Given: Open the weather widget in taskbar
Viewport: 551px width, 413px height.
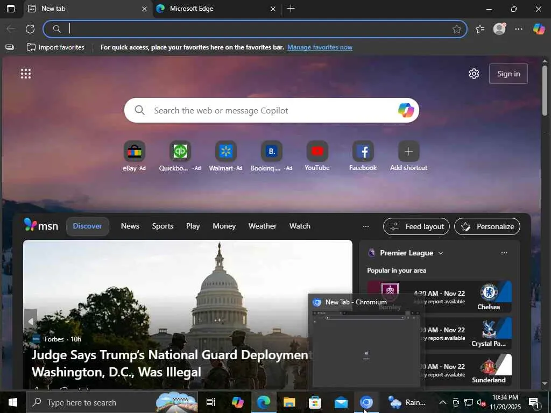Looking at the screenshot, I should [x=407, y=402].
